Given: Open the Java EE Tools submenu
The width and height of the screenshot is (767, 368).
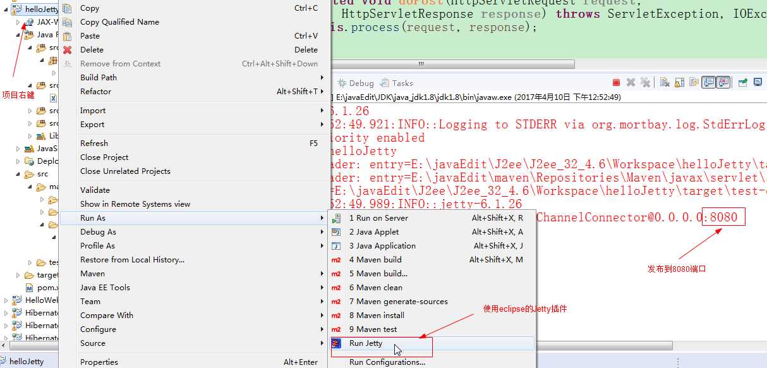Looking at the screenshot, I should pos(194,288).
